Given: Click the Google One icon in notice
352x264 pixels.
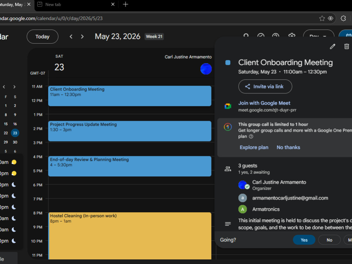Looking at the screenshot, I should click(228, 127).
